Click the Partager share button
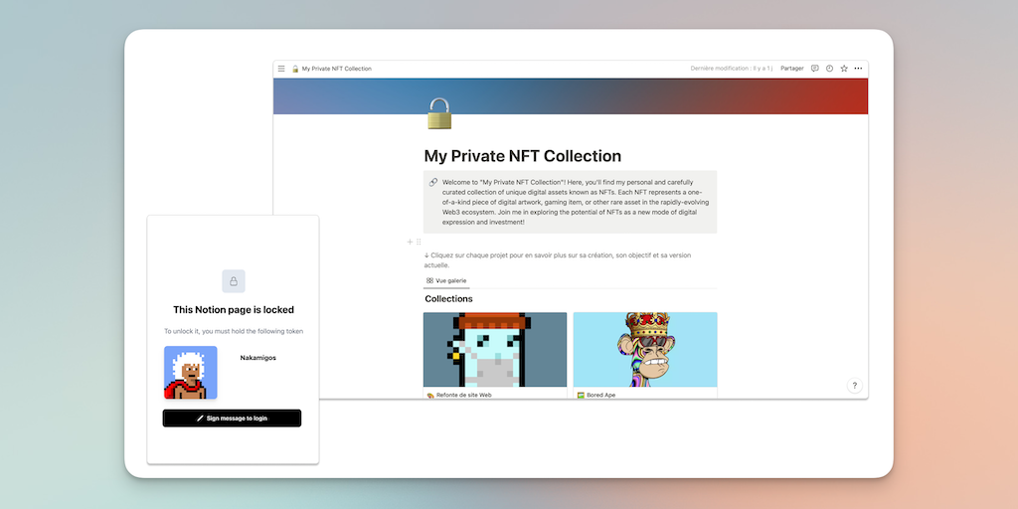Screen dimensions: 1018x509 click(x=792, y=69)
